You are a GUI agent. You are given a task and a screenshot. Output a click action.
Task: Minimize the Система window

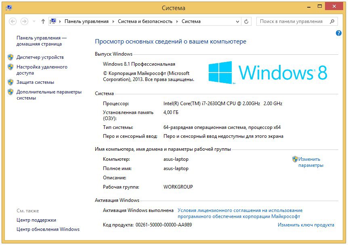point(309,6)
